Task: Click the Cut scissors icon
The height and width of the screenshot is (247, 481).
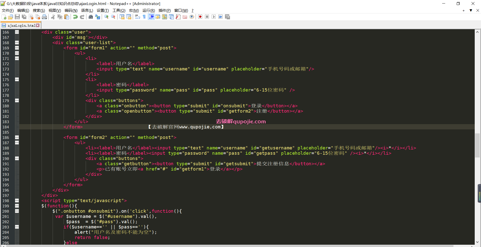Action: click(x=53, y=17)
